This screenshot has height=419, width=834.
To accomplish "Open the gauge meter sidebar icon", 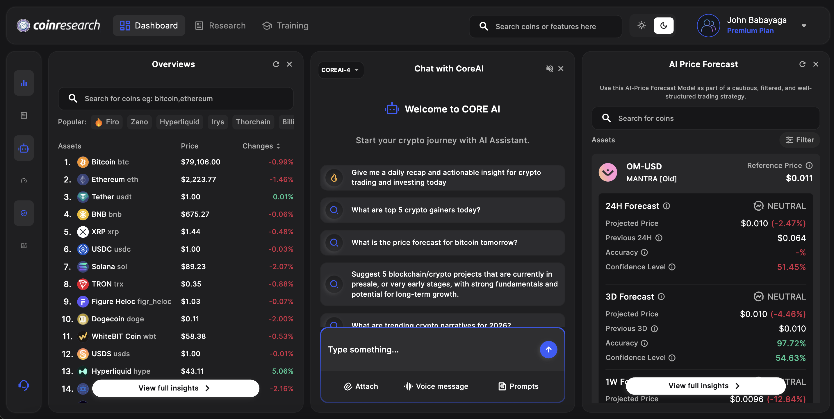I will coord(24,180).
